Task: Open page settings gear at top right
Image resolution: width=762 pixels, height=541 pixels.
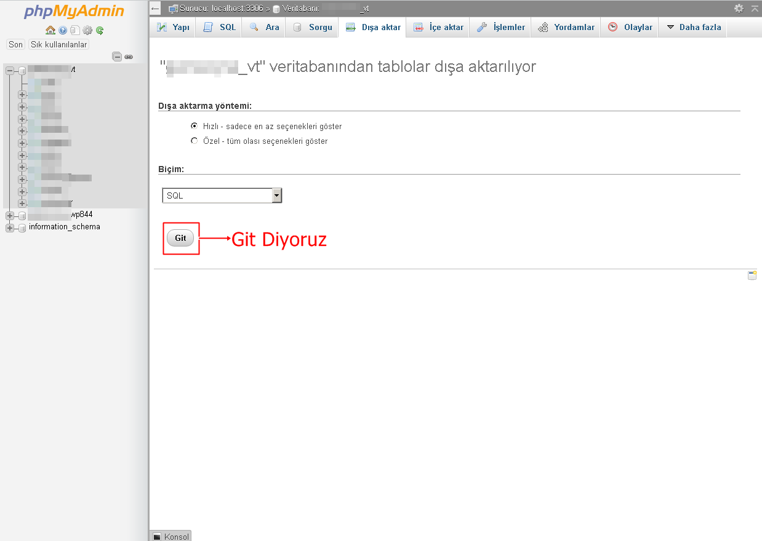Action: [x=739, y=9]
